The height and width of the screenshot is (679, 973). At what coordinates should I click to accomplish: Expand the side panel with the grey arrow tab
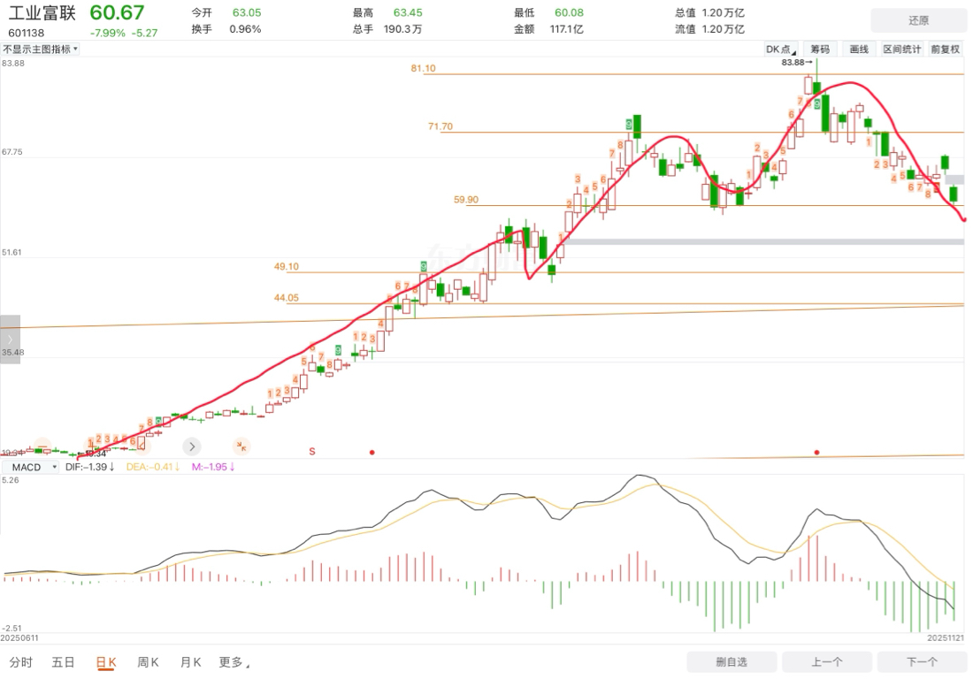pyautogui.click(x=10, y=339)
